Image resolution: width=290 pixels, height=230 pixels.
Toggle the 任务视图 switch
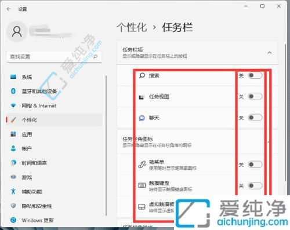(x=255, y=96)
